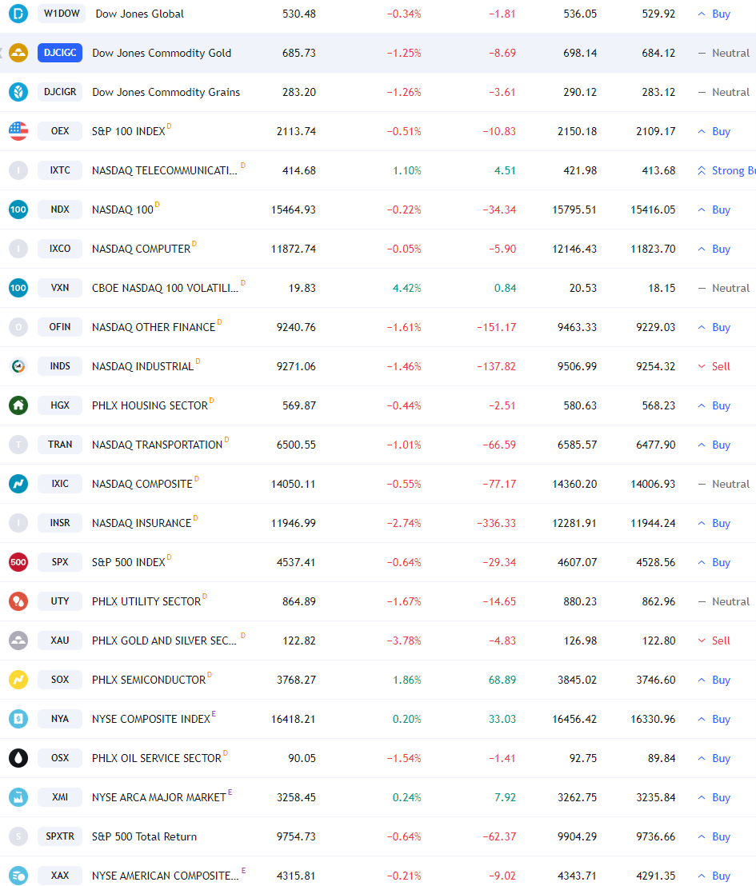Click the placeholder icon for IXCO

[x=18, y=249]
